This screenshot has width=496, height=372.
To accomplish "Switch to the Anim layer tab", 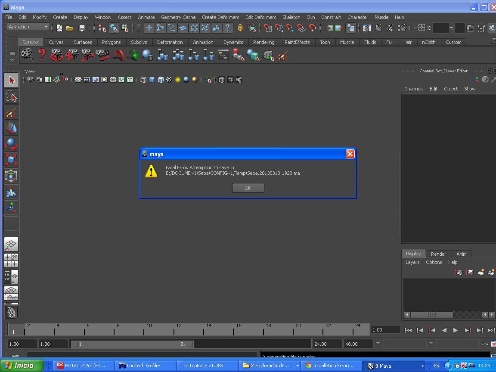I will pyautogui.click(x=461, y=254).
